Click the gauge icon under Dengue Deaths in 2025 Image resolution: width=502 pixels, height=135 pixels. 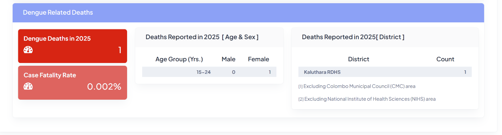28,50
